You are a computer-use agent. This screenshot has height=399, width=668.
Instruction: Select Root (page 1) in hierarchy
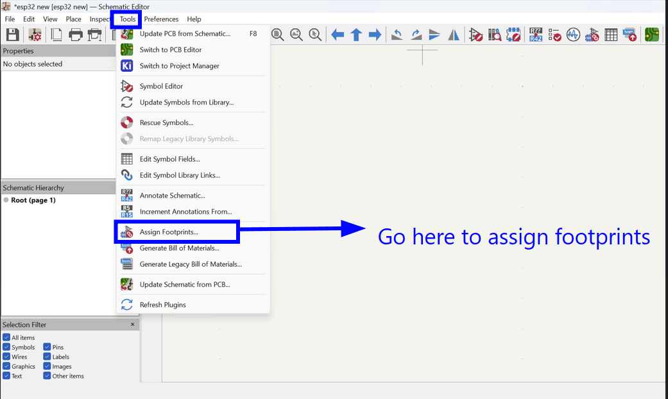33,200
